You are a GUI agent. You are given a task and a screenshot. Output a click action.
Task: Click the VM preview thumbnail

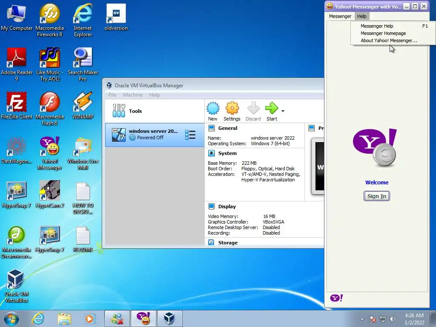(x=318, y=166)
